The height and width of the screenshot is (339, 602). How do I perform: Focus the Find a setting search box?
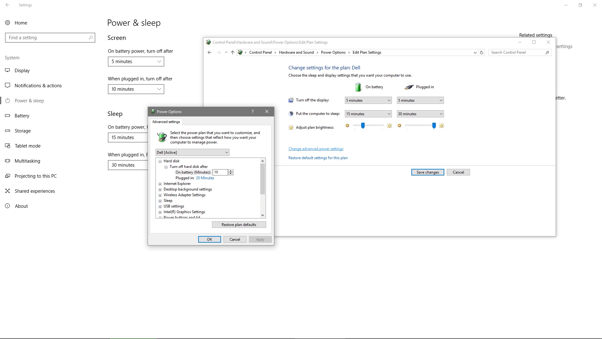[50, 38]
